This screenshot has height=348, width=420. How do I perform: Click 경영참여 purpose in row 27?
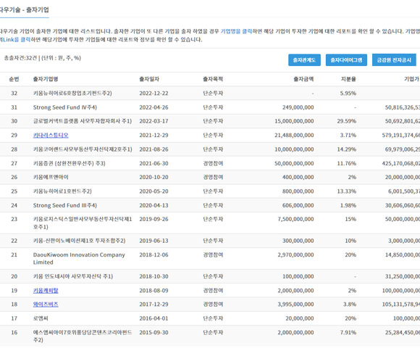click(213, 163)
